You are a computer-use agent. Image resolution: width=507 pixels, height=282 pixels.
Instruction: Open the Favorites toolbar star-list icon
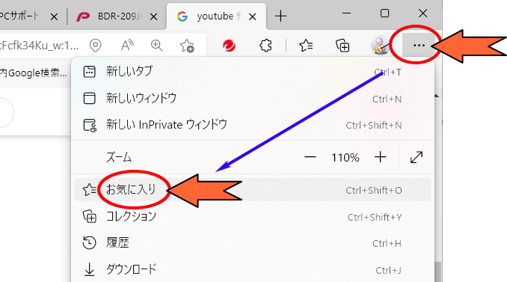(306, 46)
